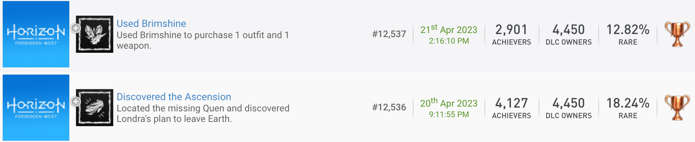Open the Used Brimshine trophy link
This screenshot has width=695, height=142.
click(x=151, y=23)
